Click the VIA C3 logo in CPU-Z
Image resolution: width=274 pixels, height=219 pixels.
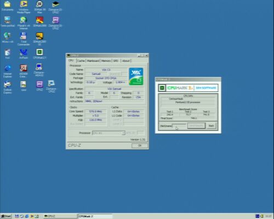click(136, 76)
